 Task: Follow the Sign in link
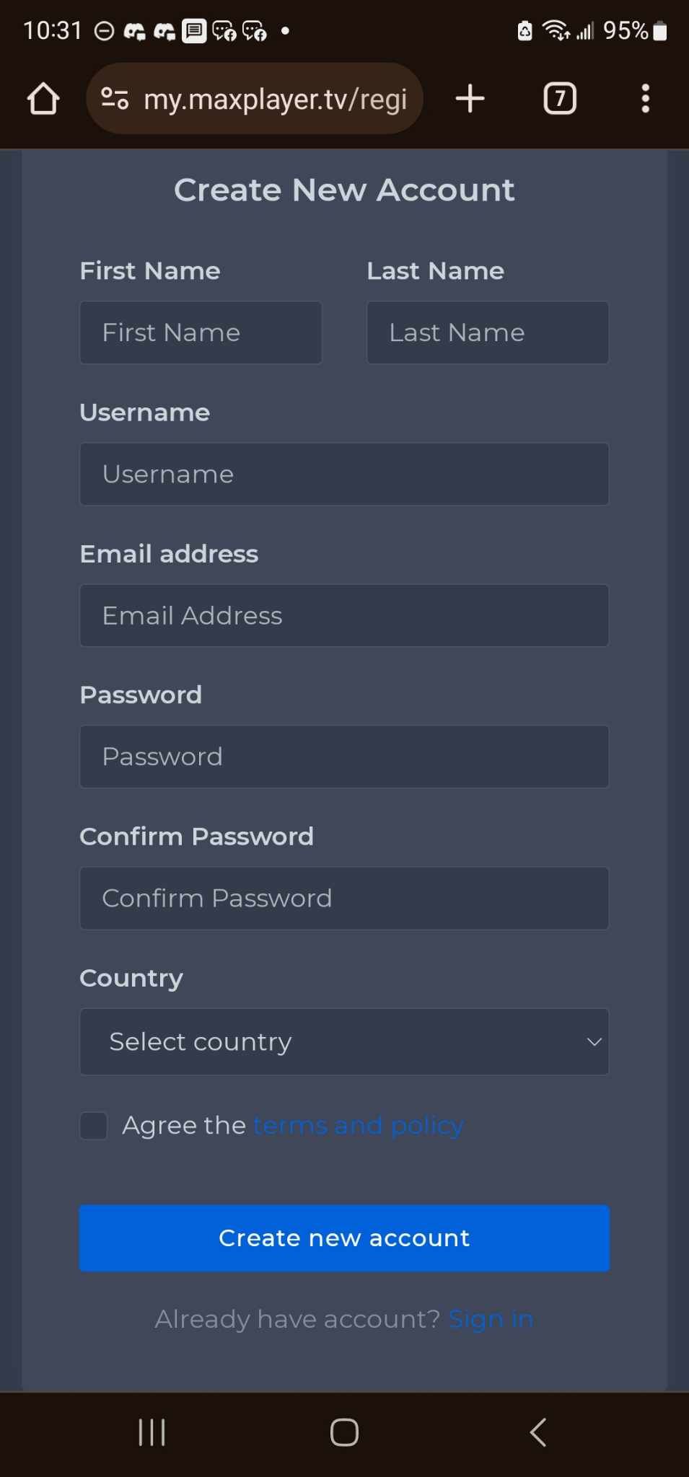click(x=491, y=1319)
